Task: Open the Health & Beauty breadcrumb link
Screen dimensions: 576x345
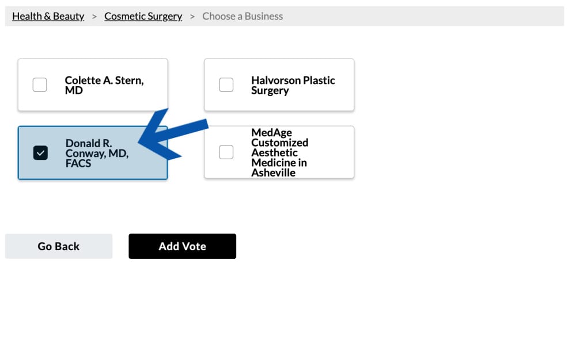Action: pyautogui.click(x=48, y=16)
